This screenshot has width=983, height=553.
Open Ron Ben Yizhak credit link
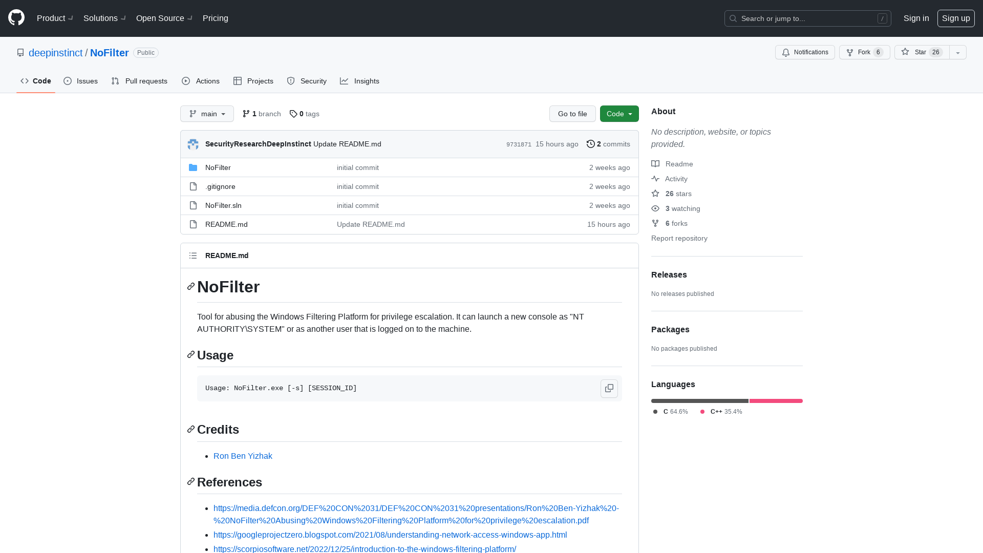pos(243,456)
